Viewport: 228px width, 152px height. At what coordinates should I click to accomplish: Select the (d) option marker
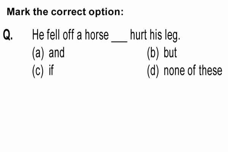[x=153, y=71]
